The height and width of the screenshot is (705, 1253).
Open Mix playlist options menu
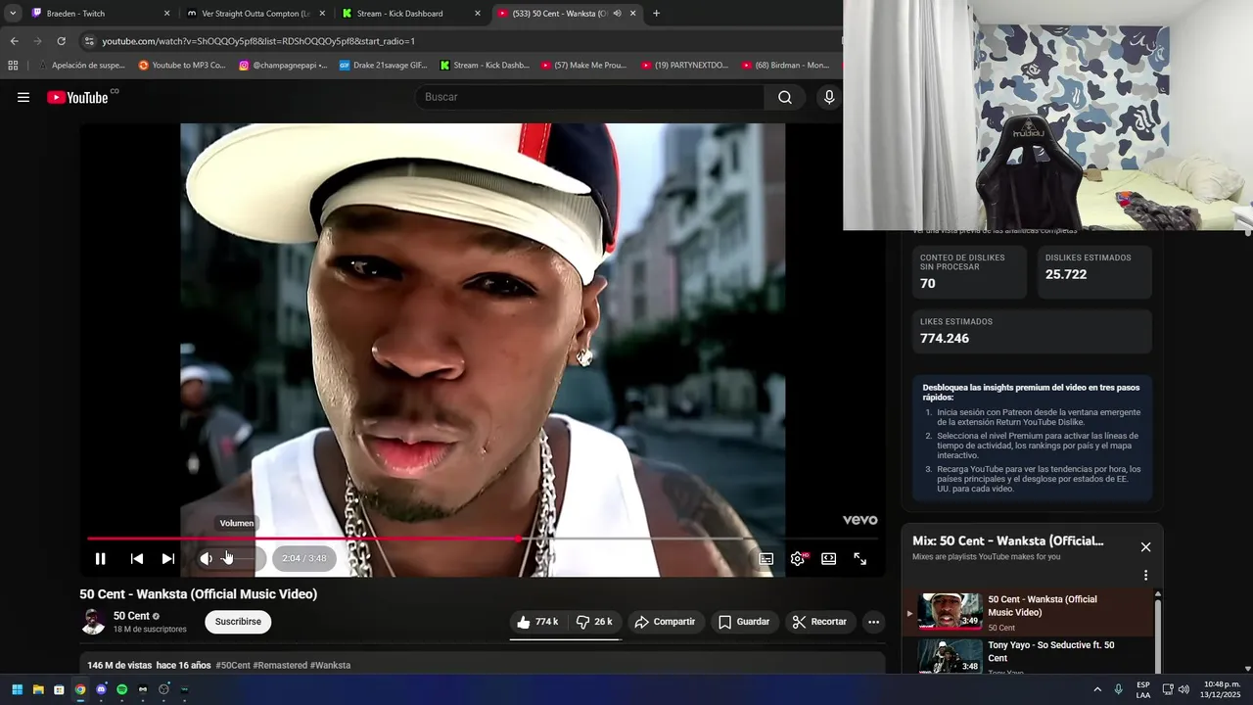[1145, 576]
